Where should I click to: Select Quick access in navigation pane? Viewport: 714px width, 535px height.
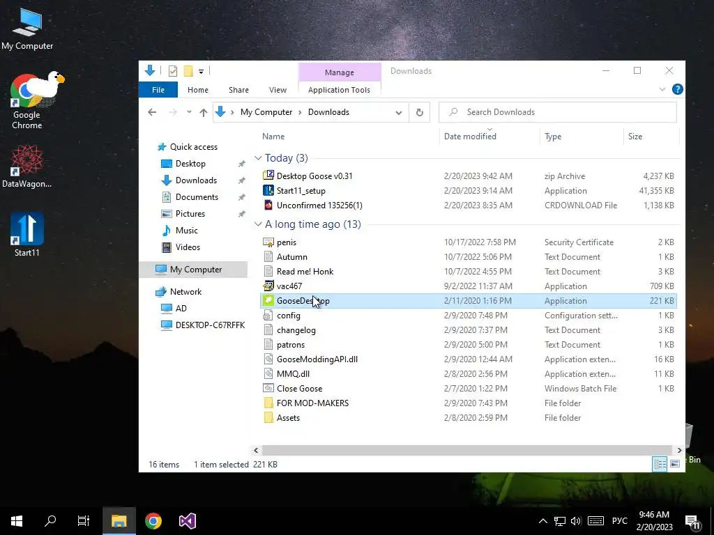point(194,146)
